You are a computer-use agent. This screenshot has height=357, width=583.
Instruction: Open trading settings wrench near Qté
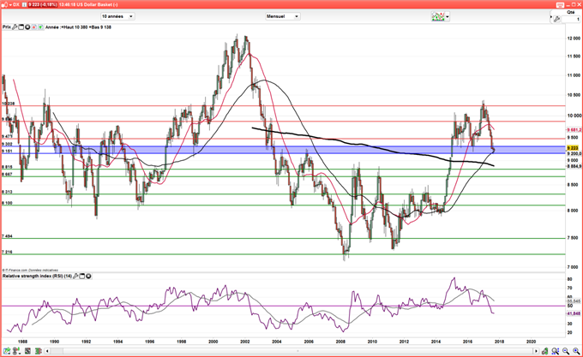point(556,19)
